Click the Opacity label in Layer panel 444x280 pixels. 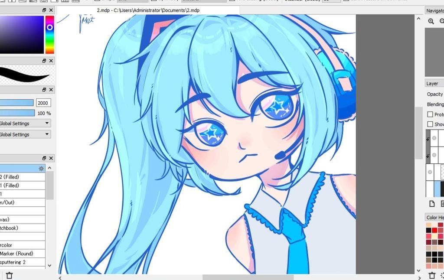pyautogui.click(x=435, y=94)
